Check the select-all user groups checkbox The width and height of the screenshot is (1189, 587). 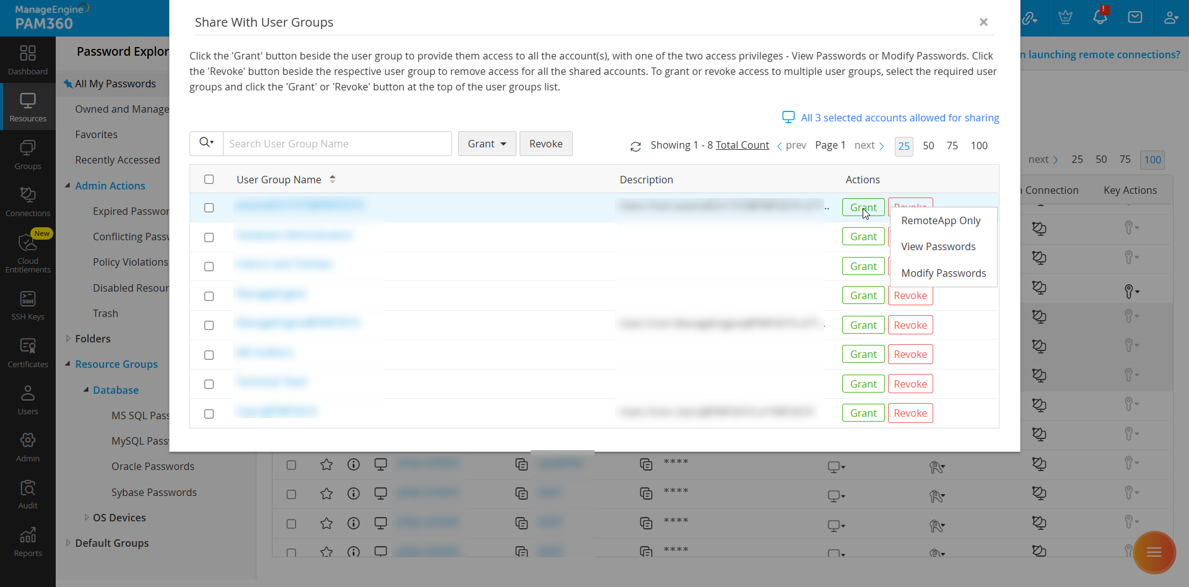pyautogui.click(x=209, y=180)
